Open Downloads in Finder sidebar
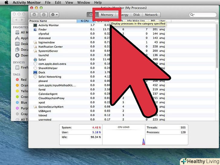The width and height of the screenshot is (220, 165). (22, 55)
